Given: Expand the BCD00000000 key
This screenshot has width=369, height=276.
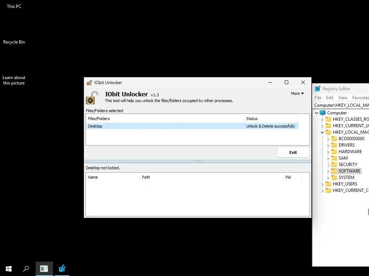Looking at the screenshot, I should pyautogui.click(x=328, y=139).
